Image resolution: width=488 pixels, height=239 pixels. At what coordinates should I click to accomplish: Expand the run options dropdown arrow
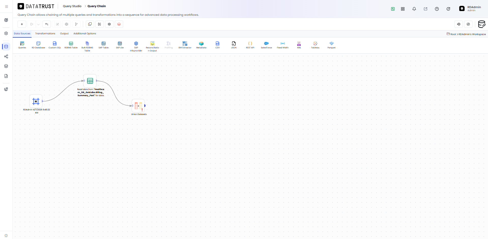(x=38, y=24)
